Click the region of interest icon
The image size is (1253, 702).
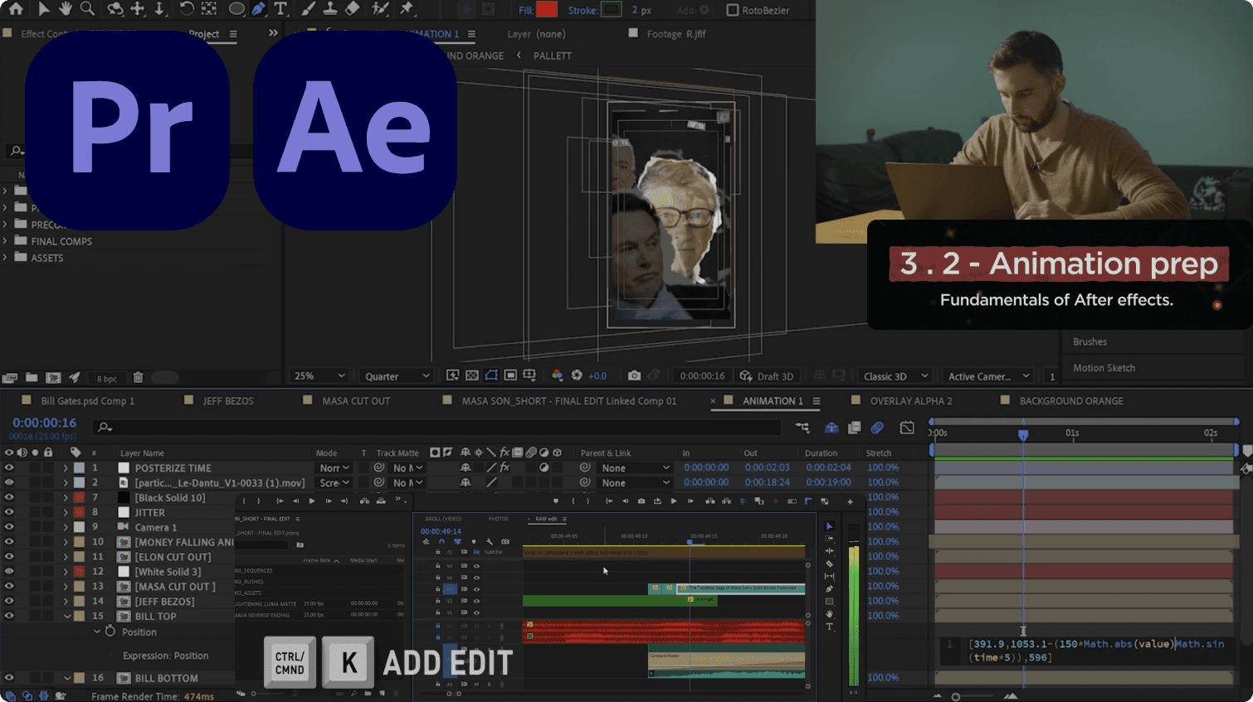(510, 375)
